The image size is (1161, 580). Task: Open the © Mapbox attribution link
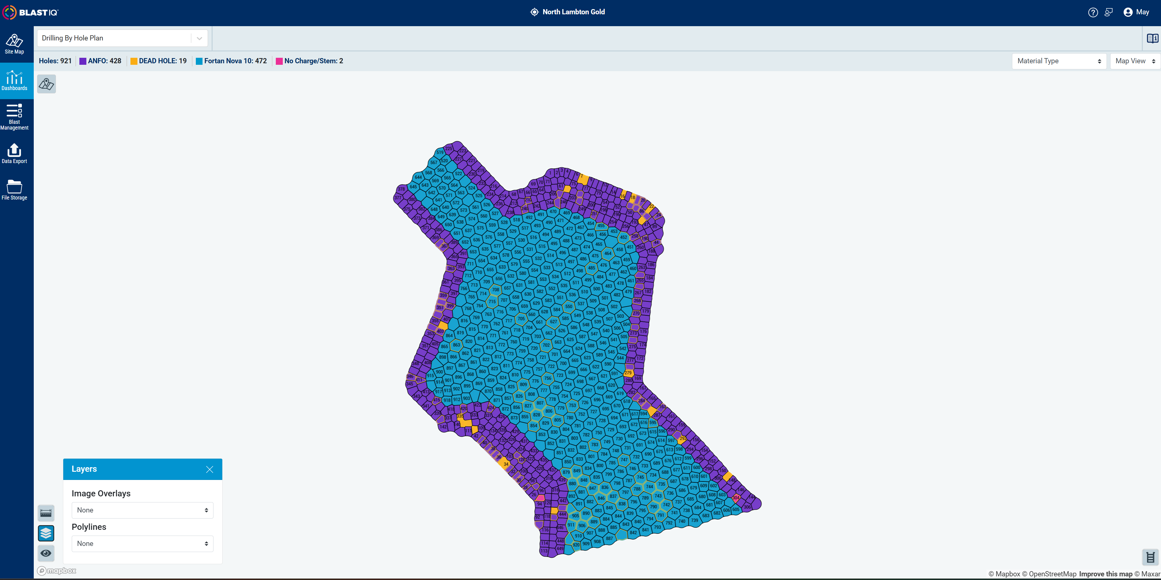click(1004, 574)
